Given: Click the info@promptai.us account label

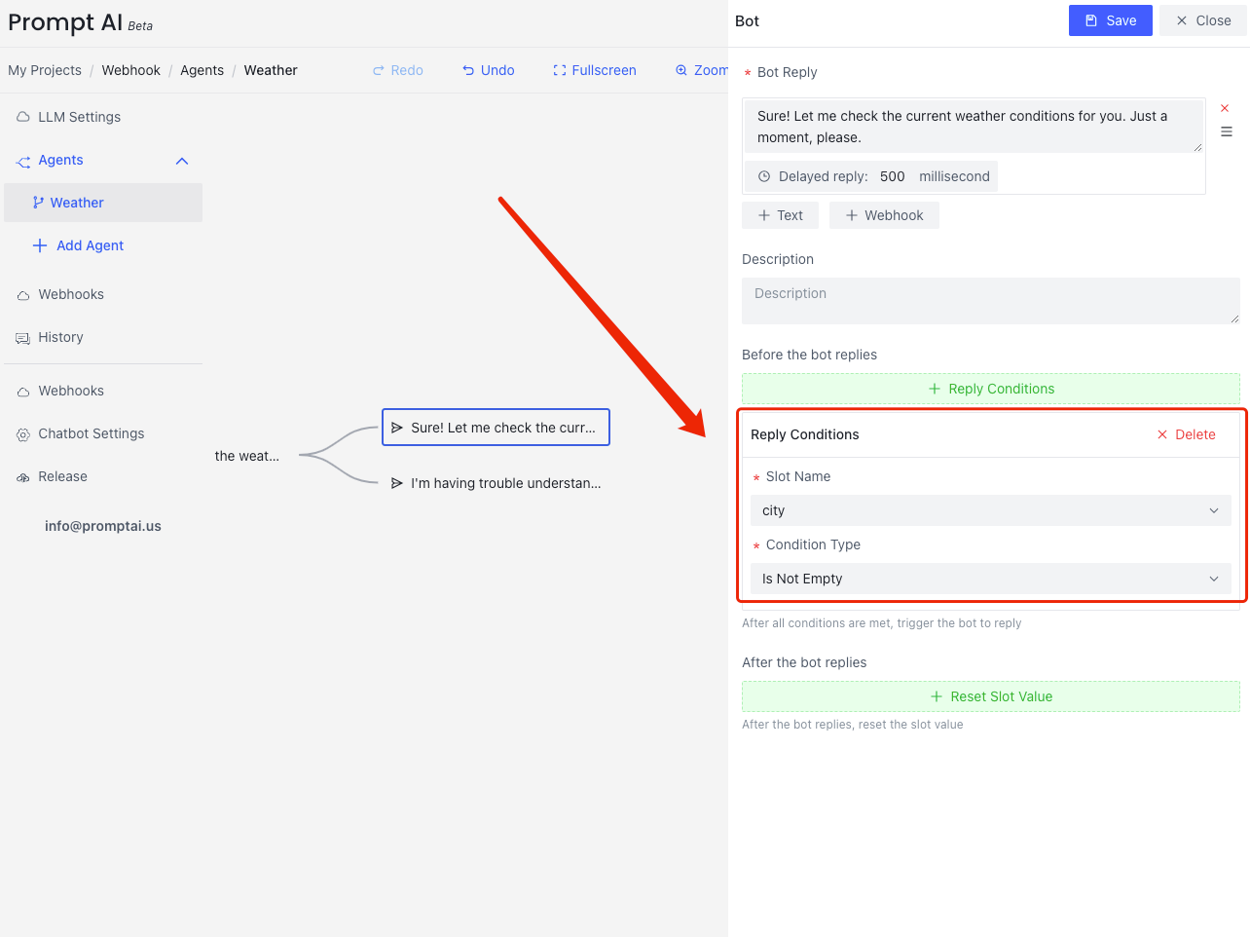Looking at the screenshot, I should 103,526.
